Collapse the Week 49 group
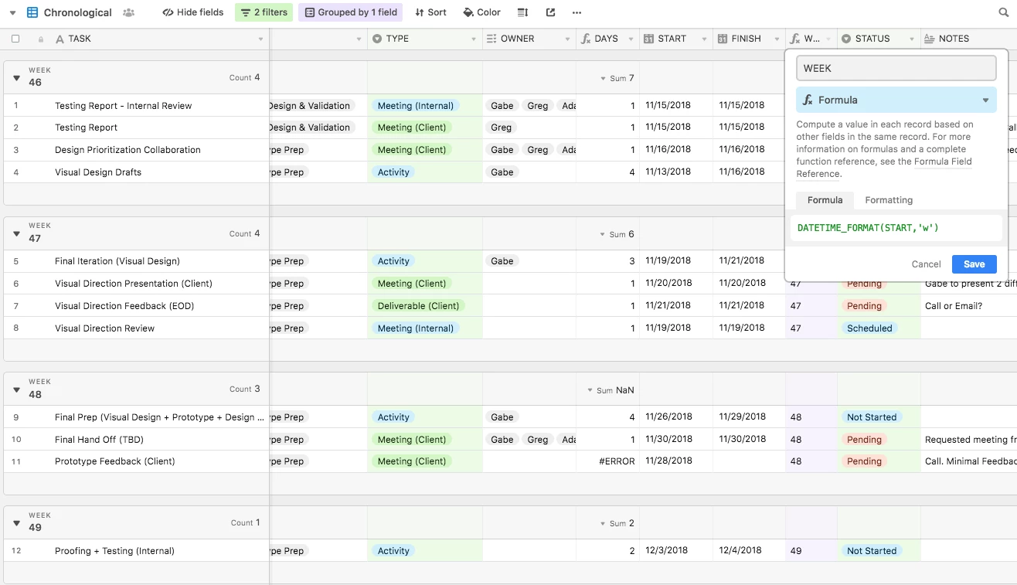The width and height of the screenshot is (1017, 585). point(16,523)
